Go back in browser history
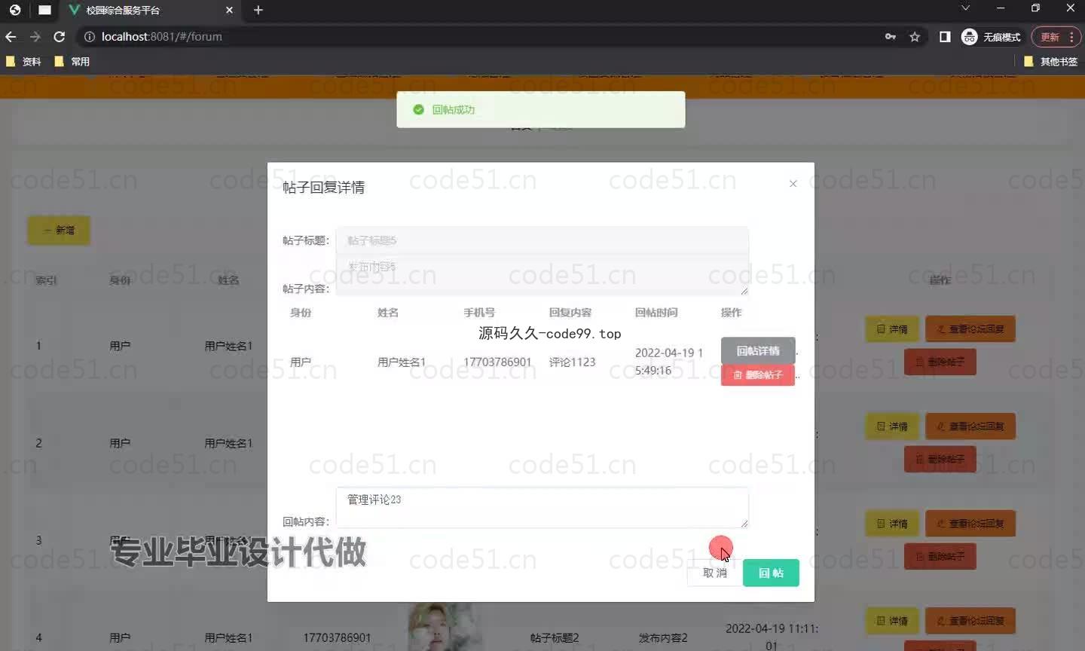The width and height of the screenshot is (1085, 651). tap(11, 36)
